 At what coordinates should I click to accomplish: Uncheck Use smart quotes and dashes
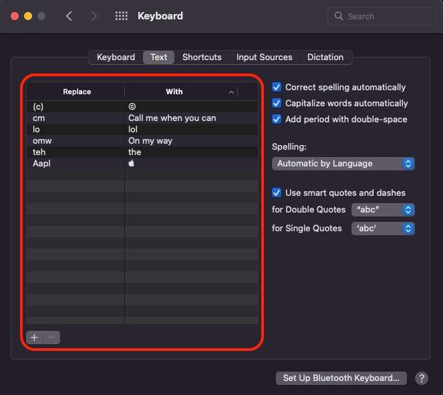pos(277,192)
